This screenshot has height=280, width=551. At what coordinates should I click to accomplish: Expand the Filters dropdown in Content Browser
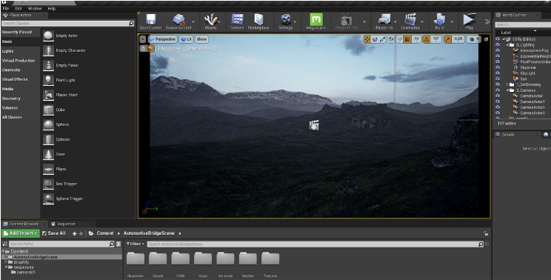click(x=136, y=244)
